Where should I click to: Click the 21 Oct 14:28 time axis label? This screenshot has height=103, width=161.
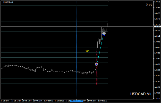59,101
